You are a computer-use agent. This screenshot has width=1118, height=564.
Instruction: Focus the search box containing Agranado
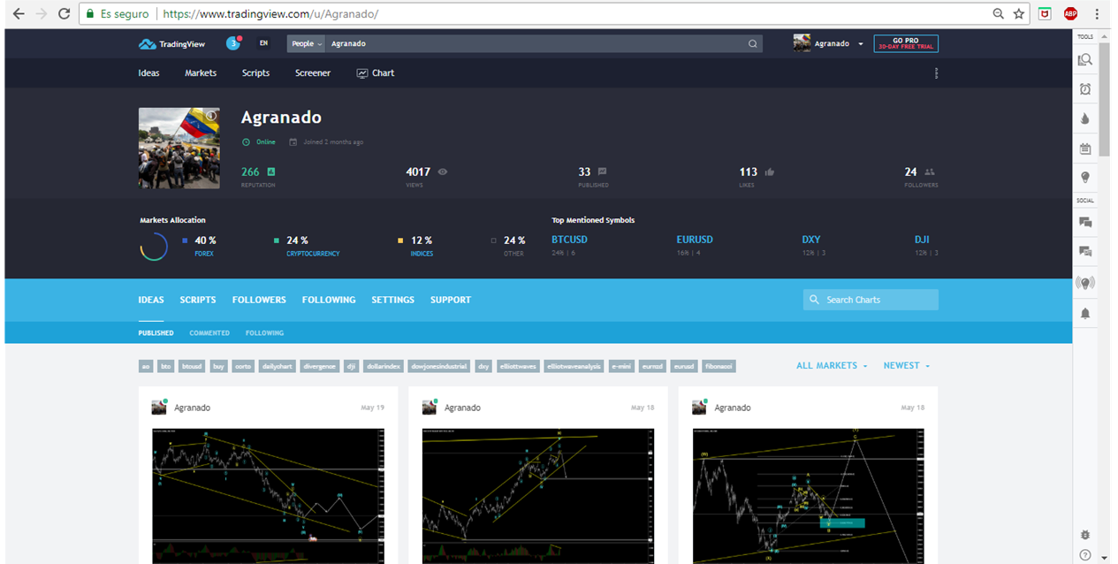[x=535, y=43]
